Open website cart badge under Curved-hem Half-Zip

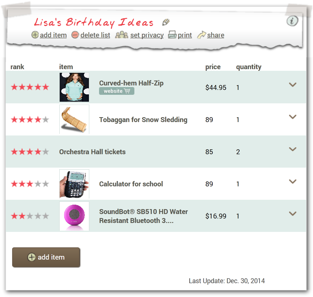pos(117,91)
